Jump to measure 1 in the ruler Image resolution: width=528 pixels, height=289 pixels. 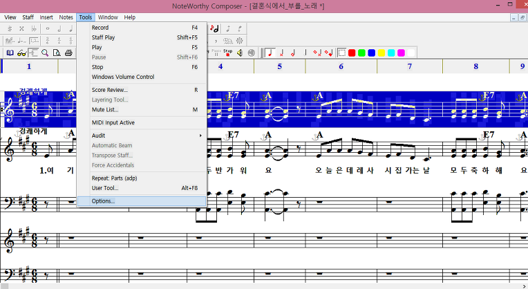29,66
